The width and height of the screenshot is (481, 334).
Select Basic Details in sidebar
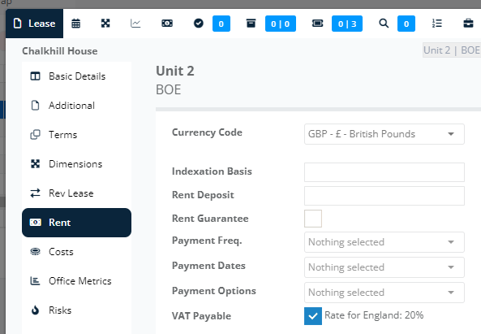pyautogui.click(x=77, y=76)
